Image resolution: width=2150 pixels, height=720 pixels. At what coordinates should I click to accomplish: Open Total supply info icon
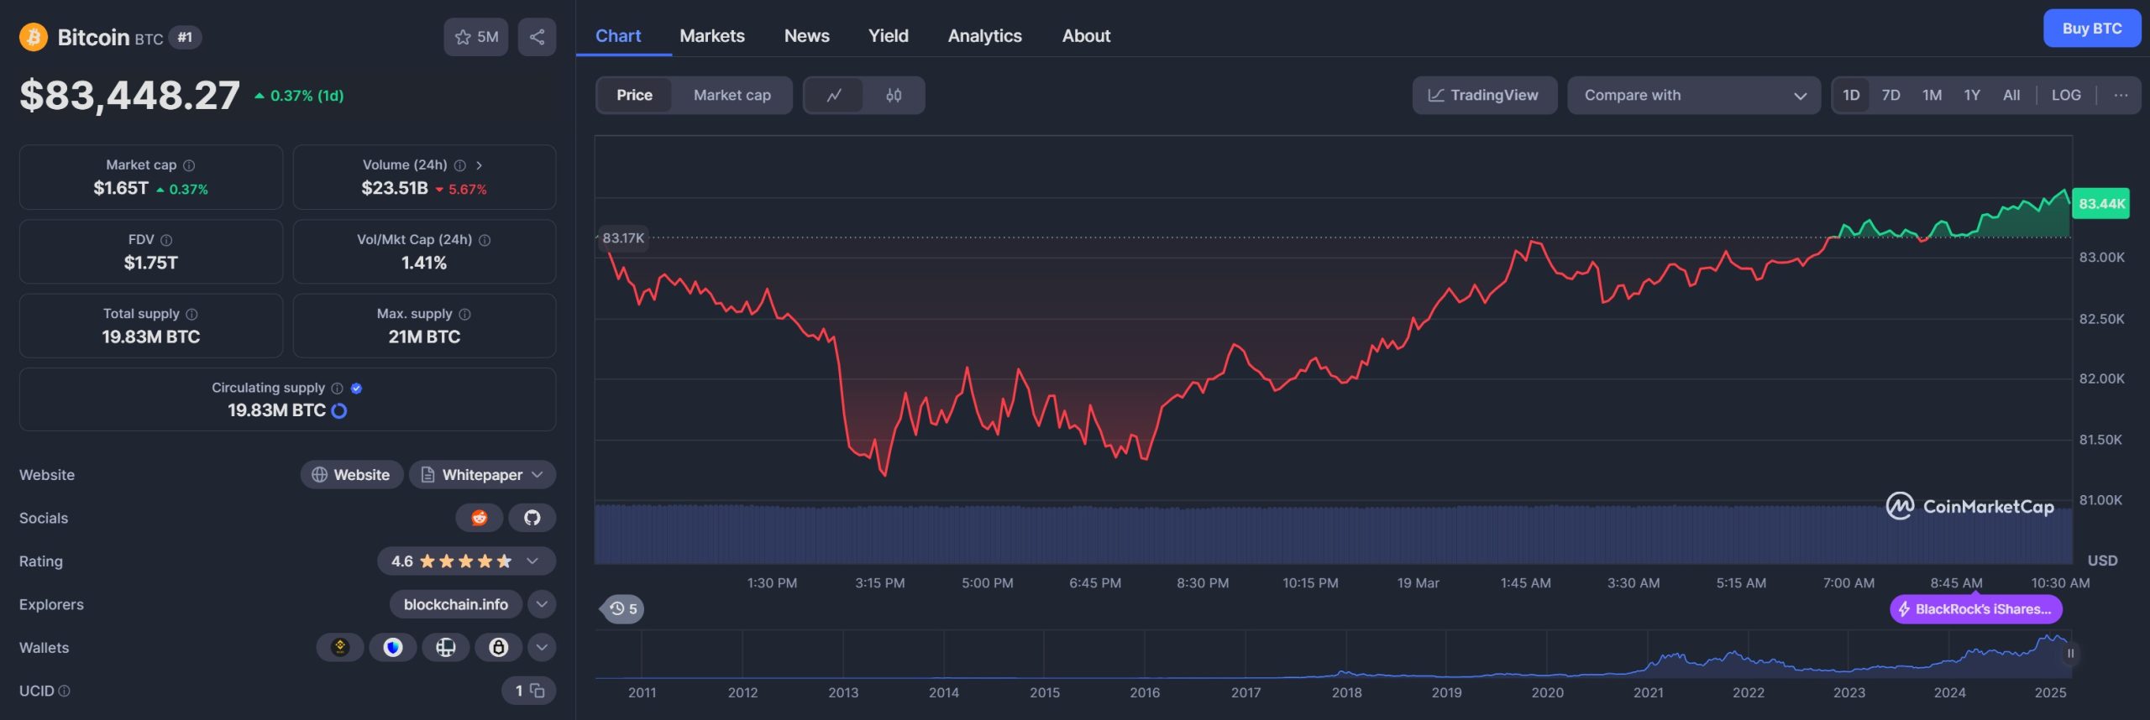pyautogui.click(x=191, y=314)
